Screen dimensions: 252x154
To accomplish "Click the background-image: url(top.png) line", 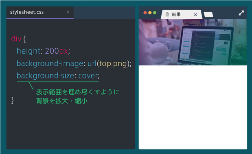I will tap(74, 64).
